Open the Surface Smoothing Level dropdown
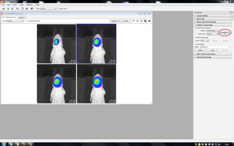The height and width of the screenshot is (146, 234). point(205,41)
